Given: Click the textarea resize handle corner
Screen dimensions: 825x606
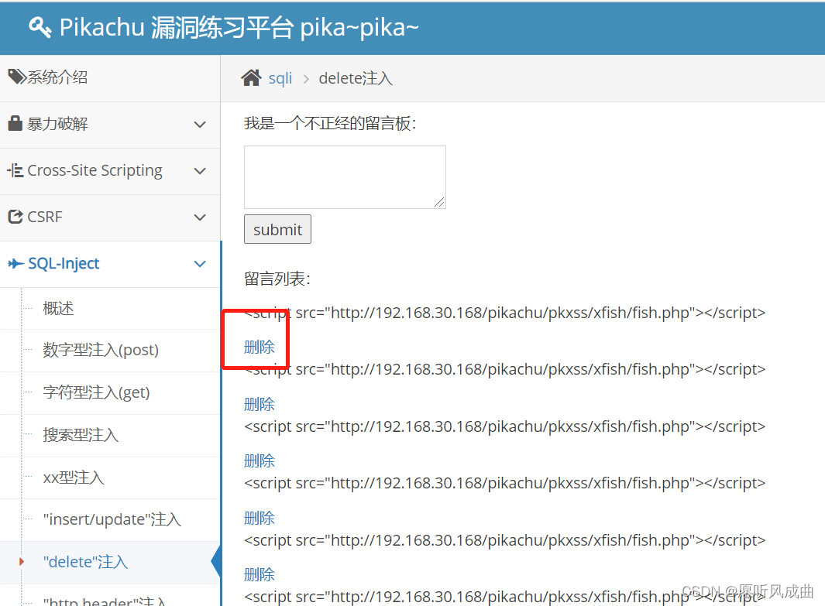Looking at the screenshot, I should 440,202.
